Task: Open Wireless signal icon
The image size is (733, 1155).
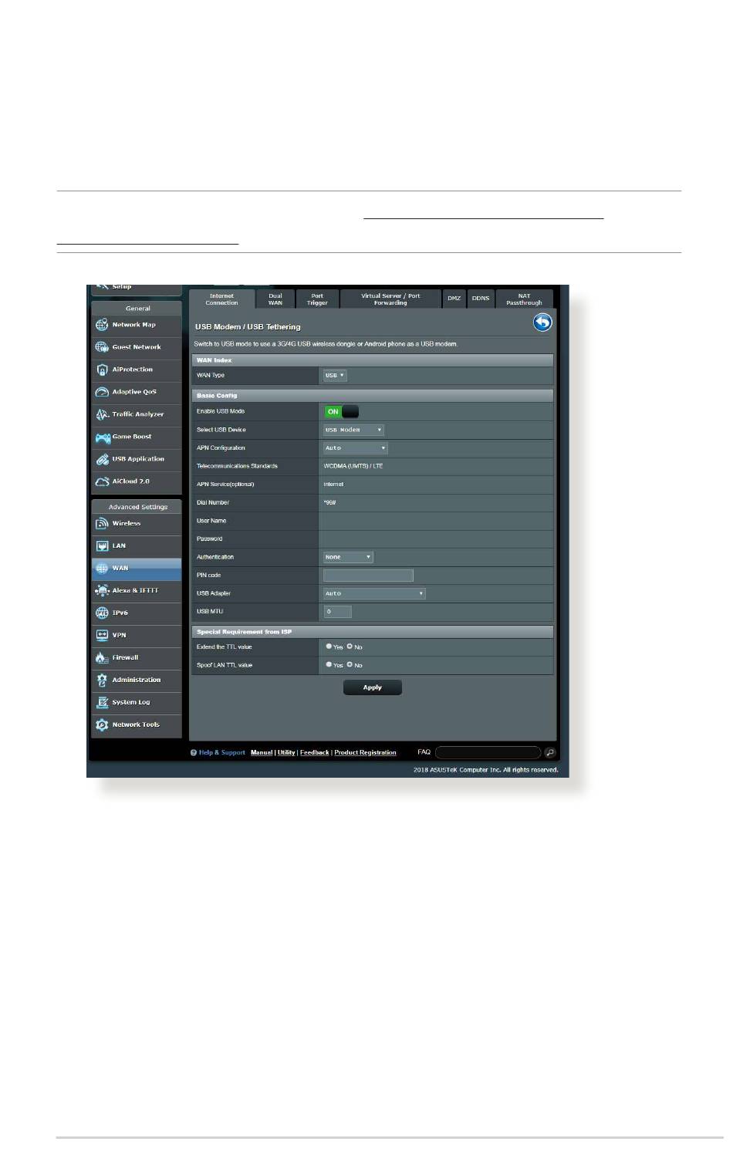Action: (102, 524)
